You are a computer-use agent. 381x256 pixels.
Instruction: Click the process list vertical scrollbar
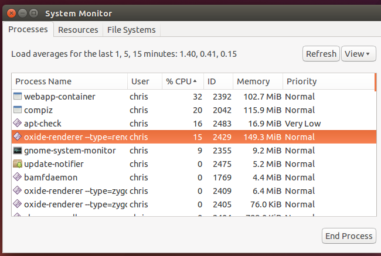point(375,83)
